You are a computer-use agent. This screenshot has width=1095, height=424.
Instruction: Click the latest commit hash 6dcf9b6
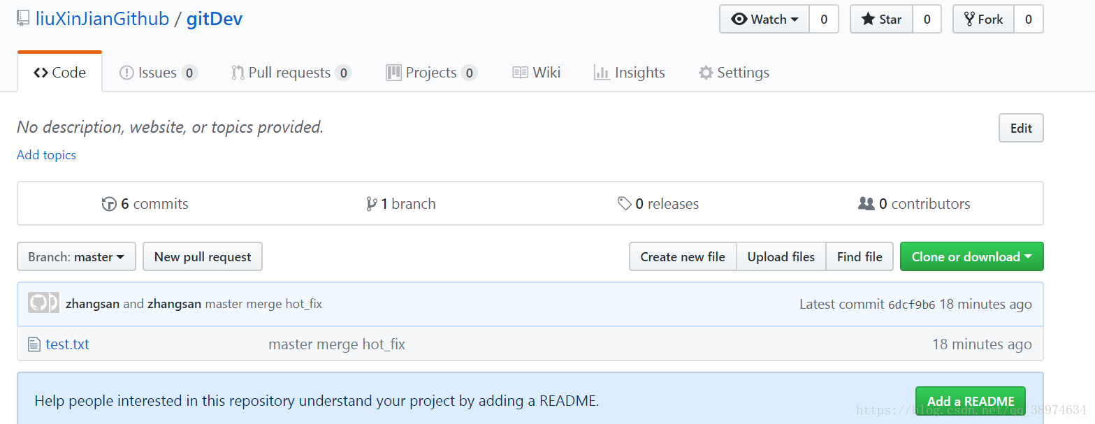911,305
